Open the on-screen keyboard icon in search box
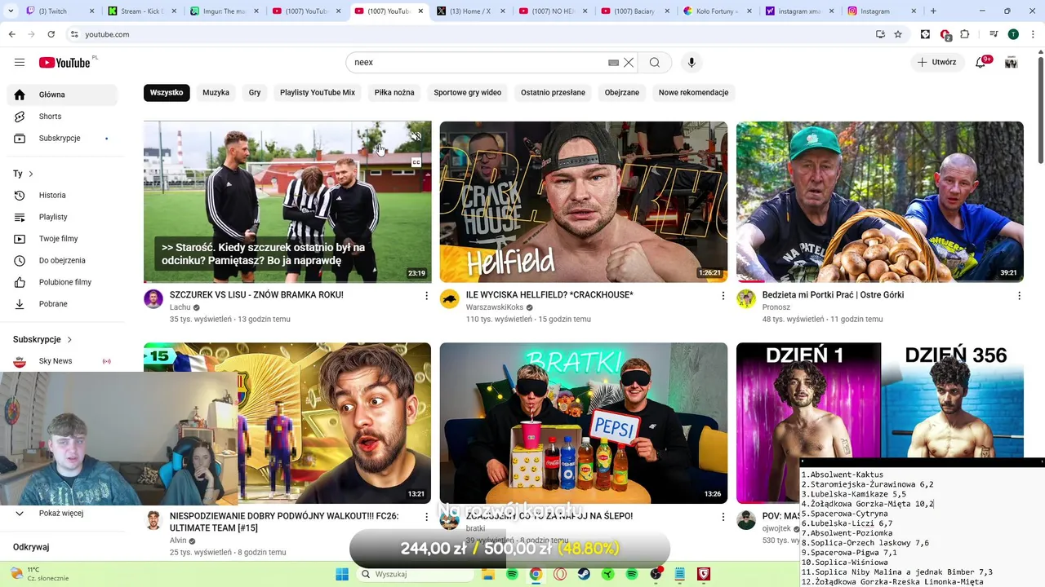 [x=614, y=63]
